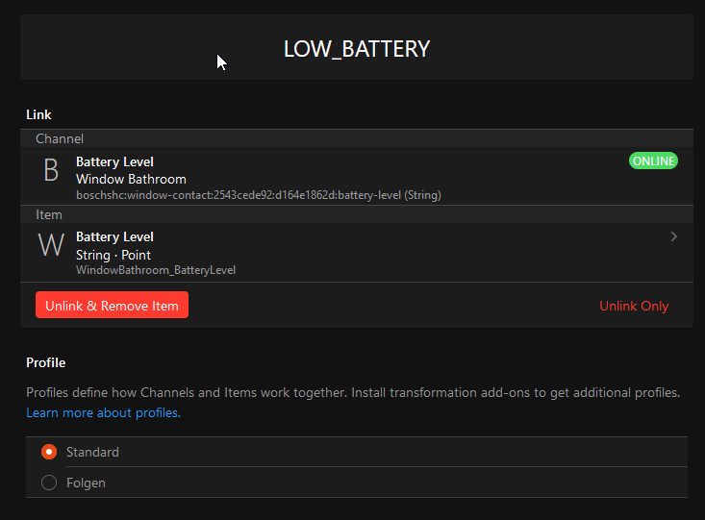The image size is (705, 520).
Task: Click the boschshc channel UID text
Action: [259, 195]
